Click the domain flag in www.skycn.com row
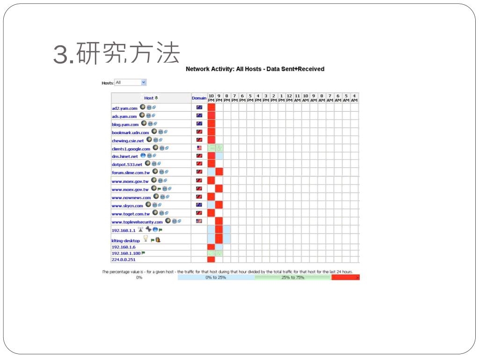This screenshot has height=359, width=479. click(199, 205)
